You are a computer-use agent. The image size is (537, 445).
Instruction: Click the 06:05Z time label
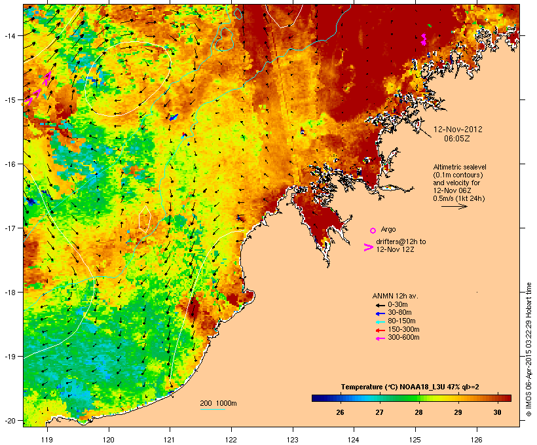(x=457, y=139)
